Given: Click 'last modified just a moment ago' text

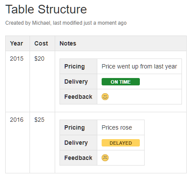Looking at the screenshot, I should [90, 23].
